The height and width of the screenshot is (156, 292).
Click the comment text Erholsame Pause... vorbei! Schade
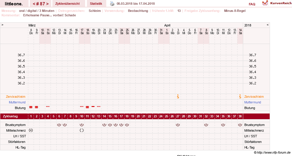tap(49, 15)
